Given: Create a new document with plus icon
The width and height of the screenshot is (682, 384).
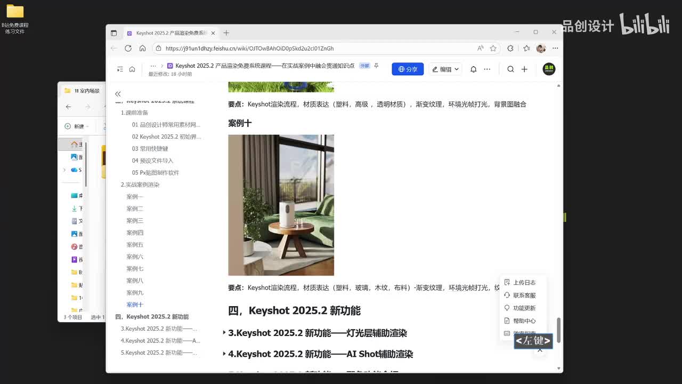Looking at the screenshot, I should pos(524,69).
